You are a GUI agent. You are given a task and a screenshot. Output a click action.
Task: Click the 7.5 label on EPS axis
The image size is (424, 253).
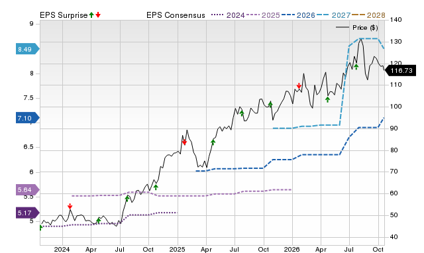[x=28, y=98]
